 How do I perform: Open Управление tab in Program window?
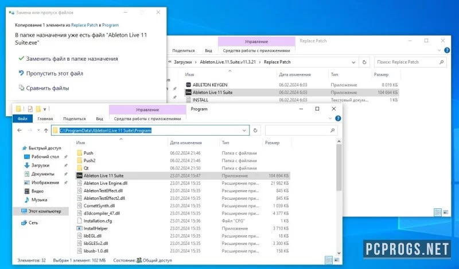[x=147, y=110]
